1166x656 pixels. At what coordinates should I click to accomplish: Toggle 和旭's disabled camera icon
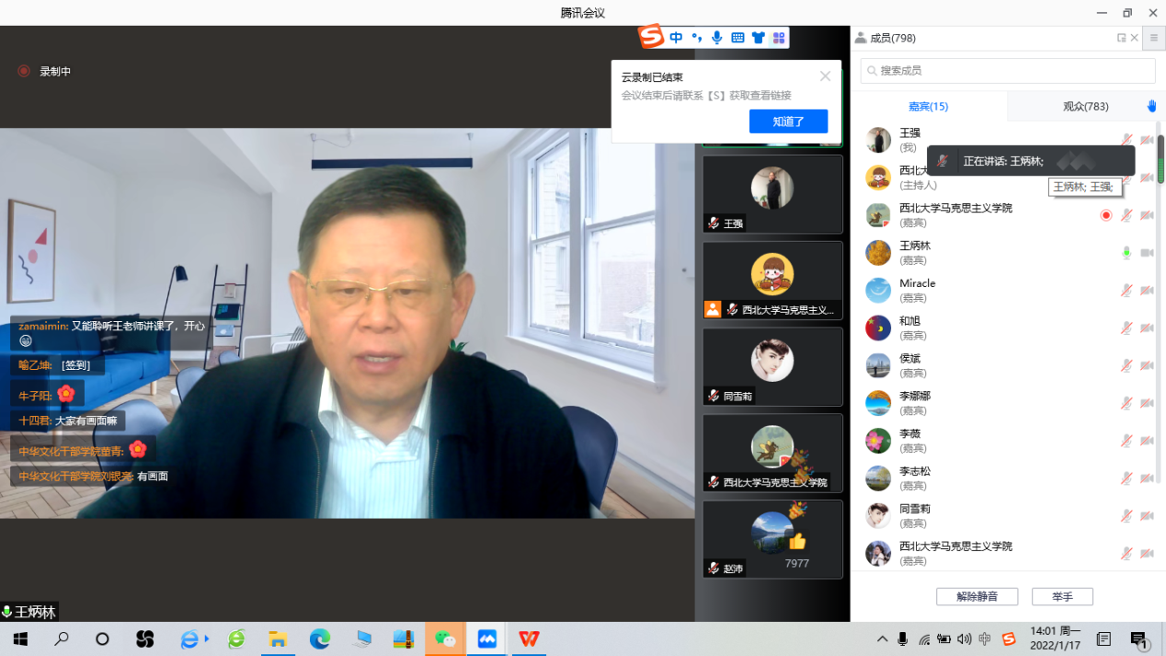(1147, 328)
